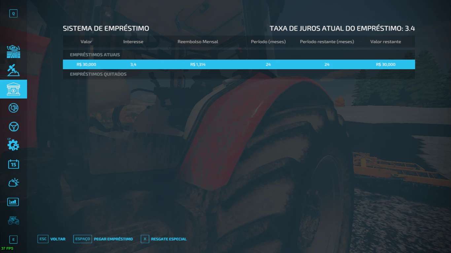Click the Valor column header
The width and height of the screenshot is (451, 253).
click(86, 42)
